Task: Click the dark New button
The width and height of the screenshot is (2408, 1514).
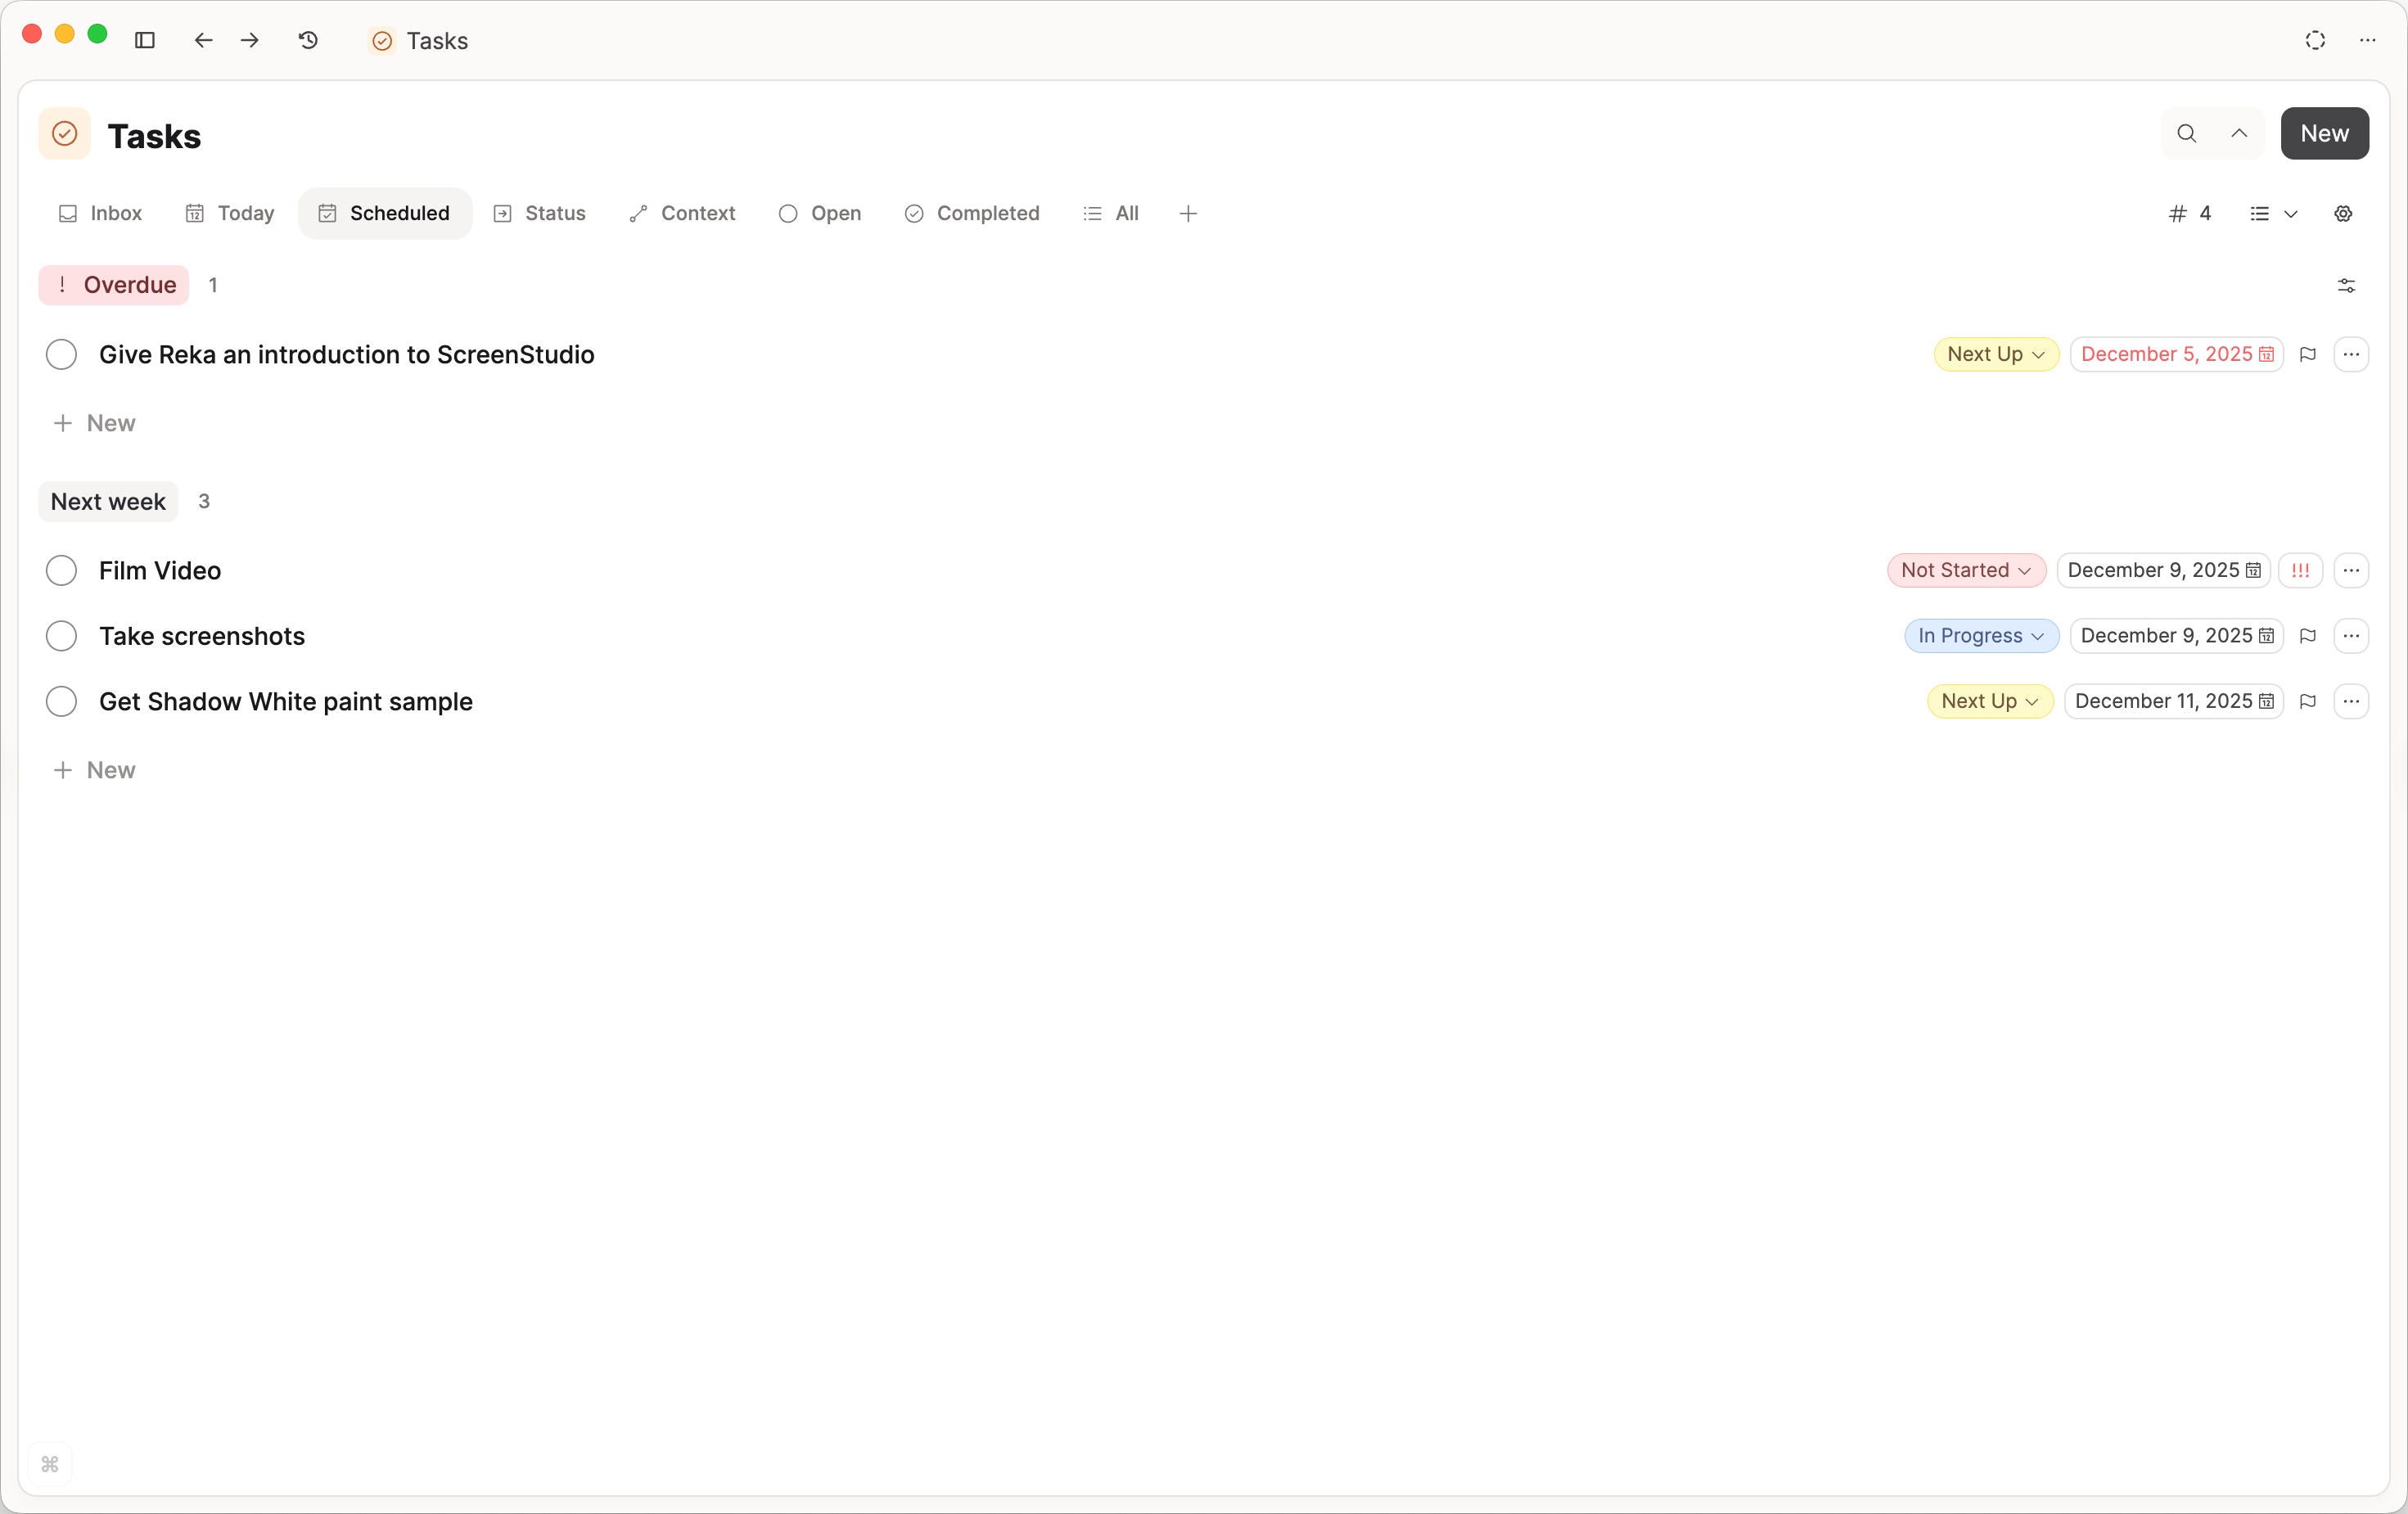Action: 2323,133
